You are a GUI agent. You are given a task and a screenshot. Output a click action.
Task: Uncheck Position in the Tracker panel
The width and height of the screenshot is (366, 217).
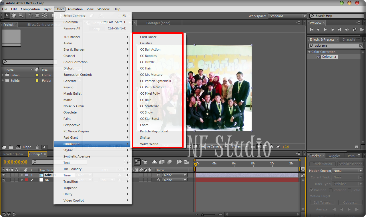(311, 190)
